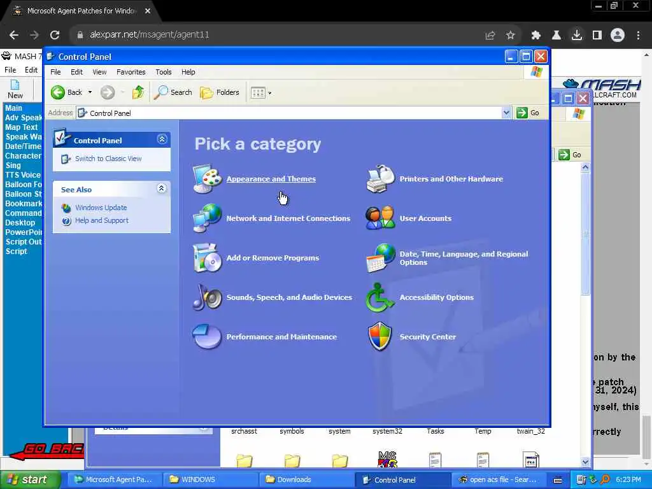This screenshot has height=489, width=652.
Task: Click Switch to Classic View link
Action: [x=108, y=159]
